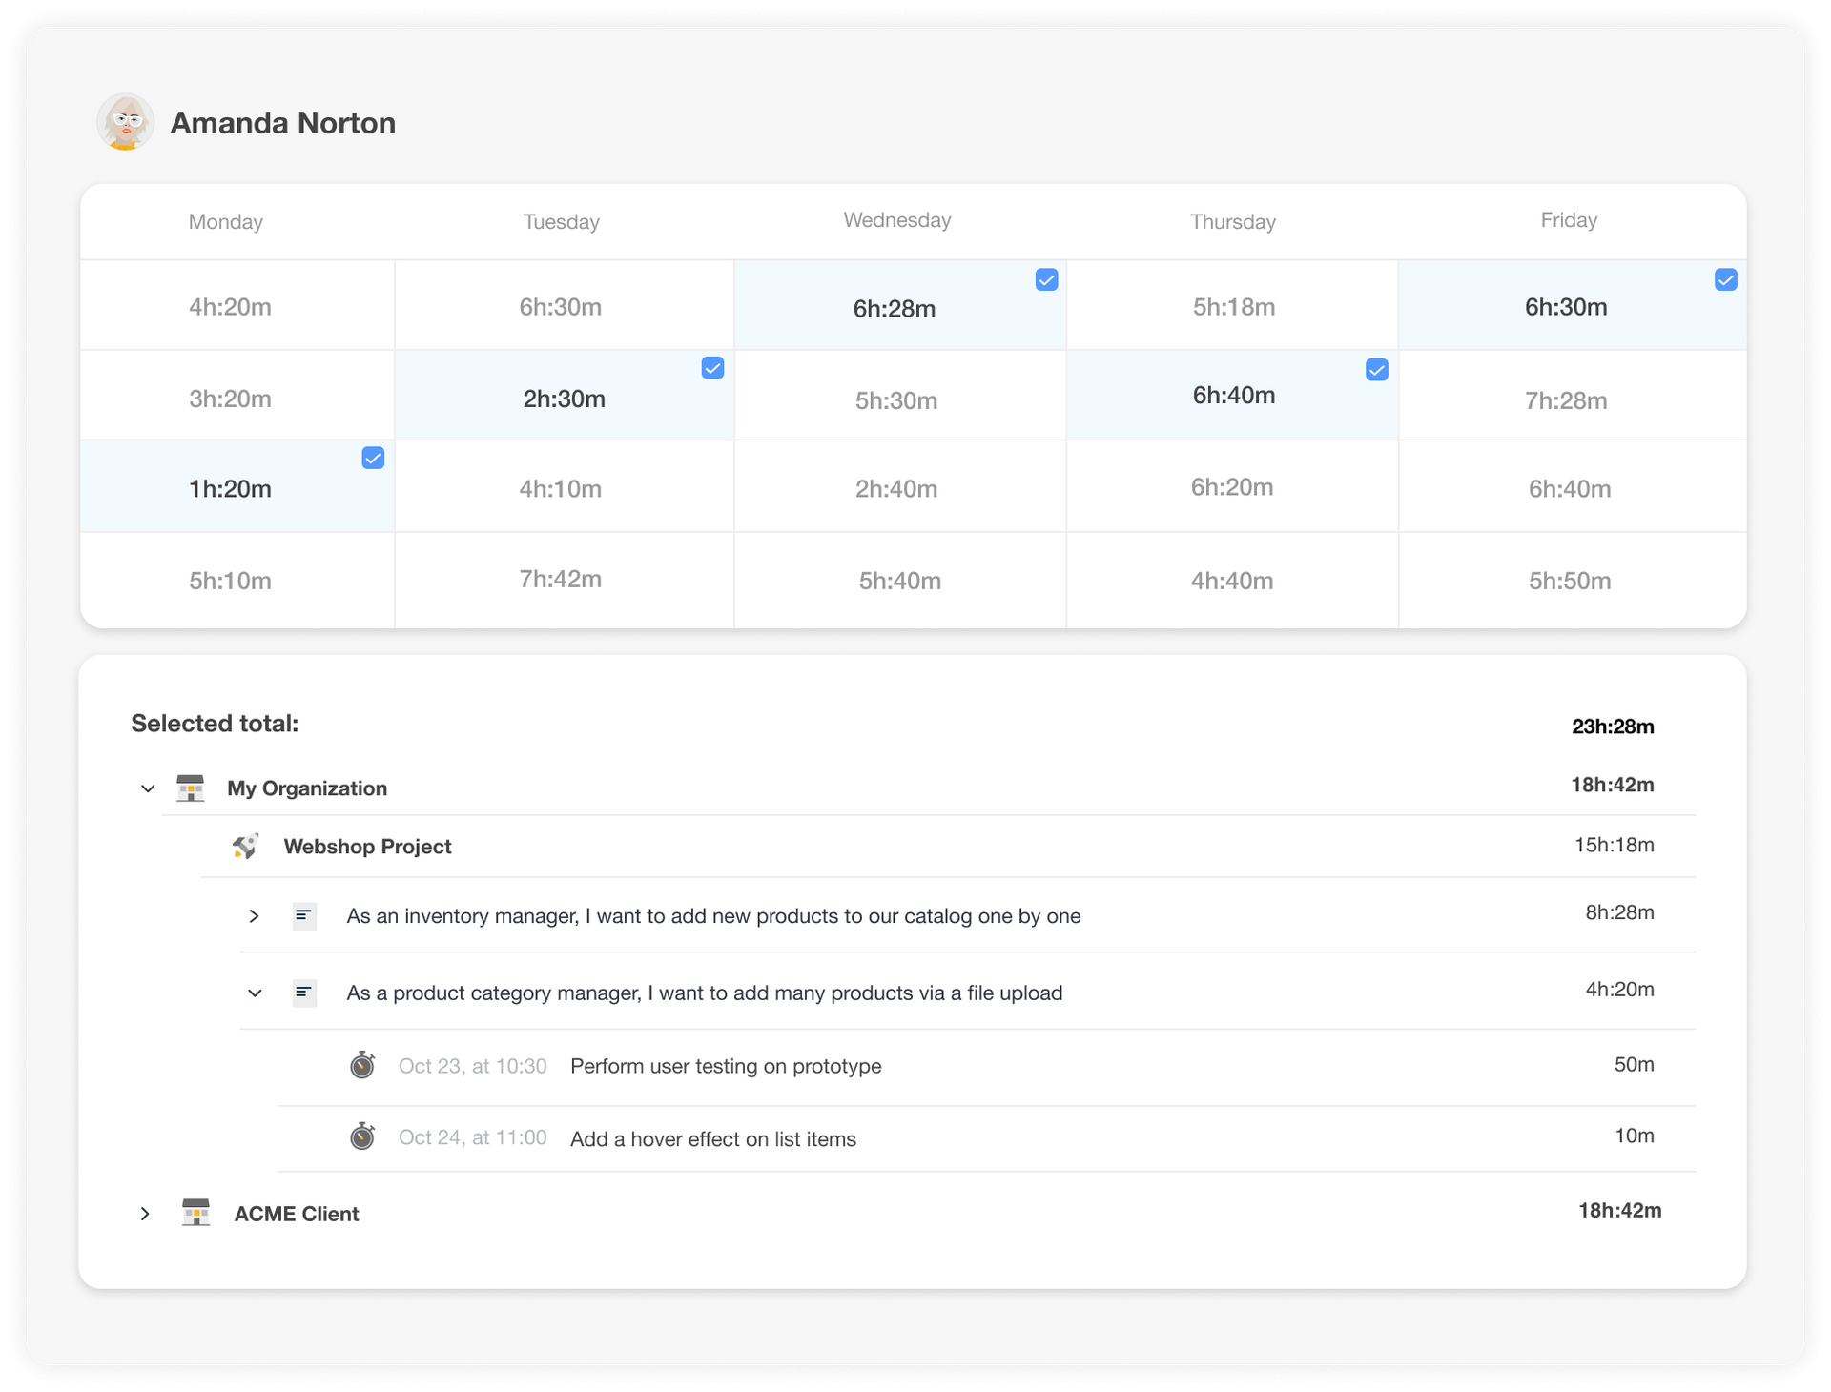Collapse the My Organization group
The width and height of the screenshot is (1831, 1392).
point(148,788)
